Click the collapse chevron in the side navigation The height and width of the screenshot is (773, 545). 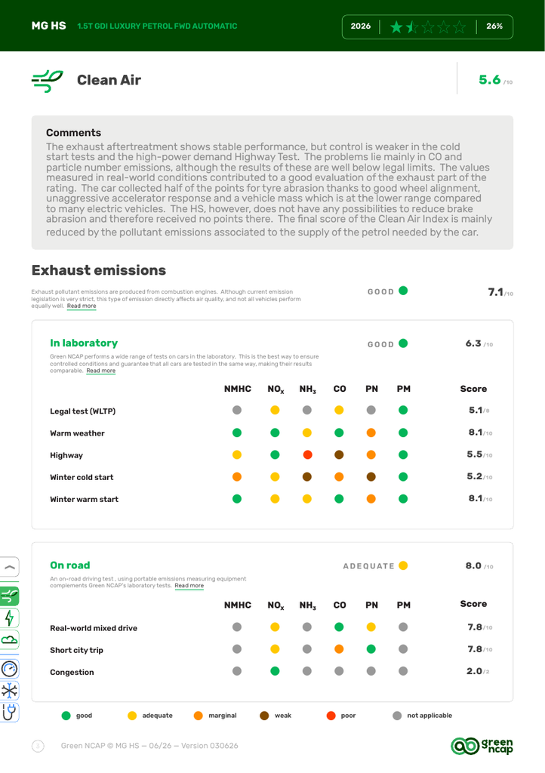tap(9, 567)
